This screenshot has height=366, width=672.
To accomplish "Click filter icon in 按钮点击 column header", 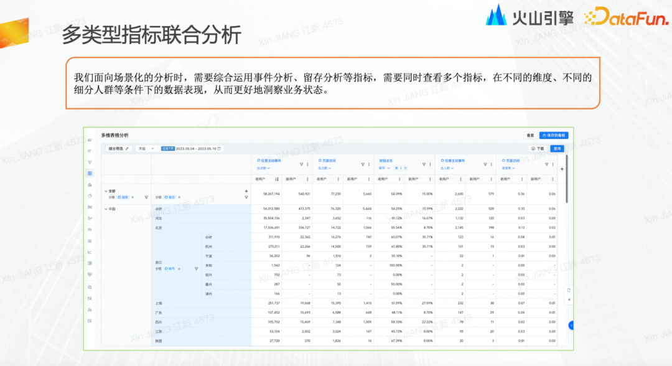I will click(x=424, y=164).
